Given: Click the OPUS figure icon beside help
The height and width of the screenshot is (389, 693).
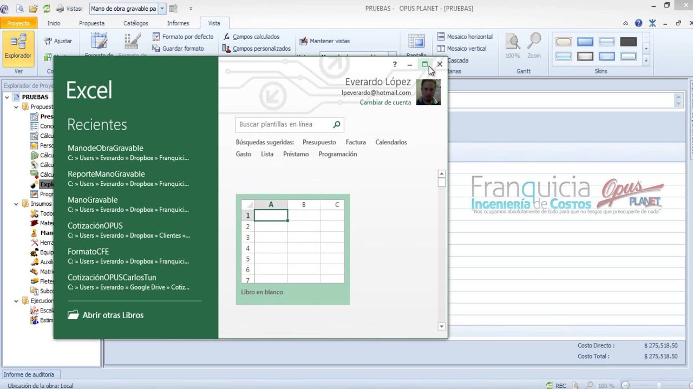Looking at the screenshot, I should click(652, 23).
